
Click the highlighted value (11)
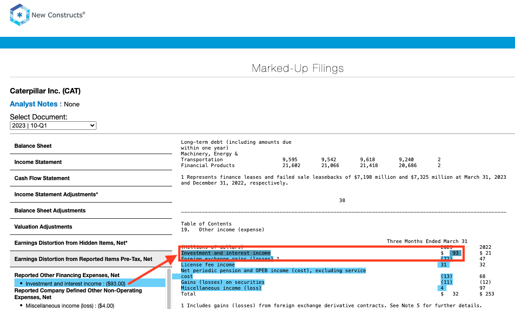coord(447,282)
